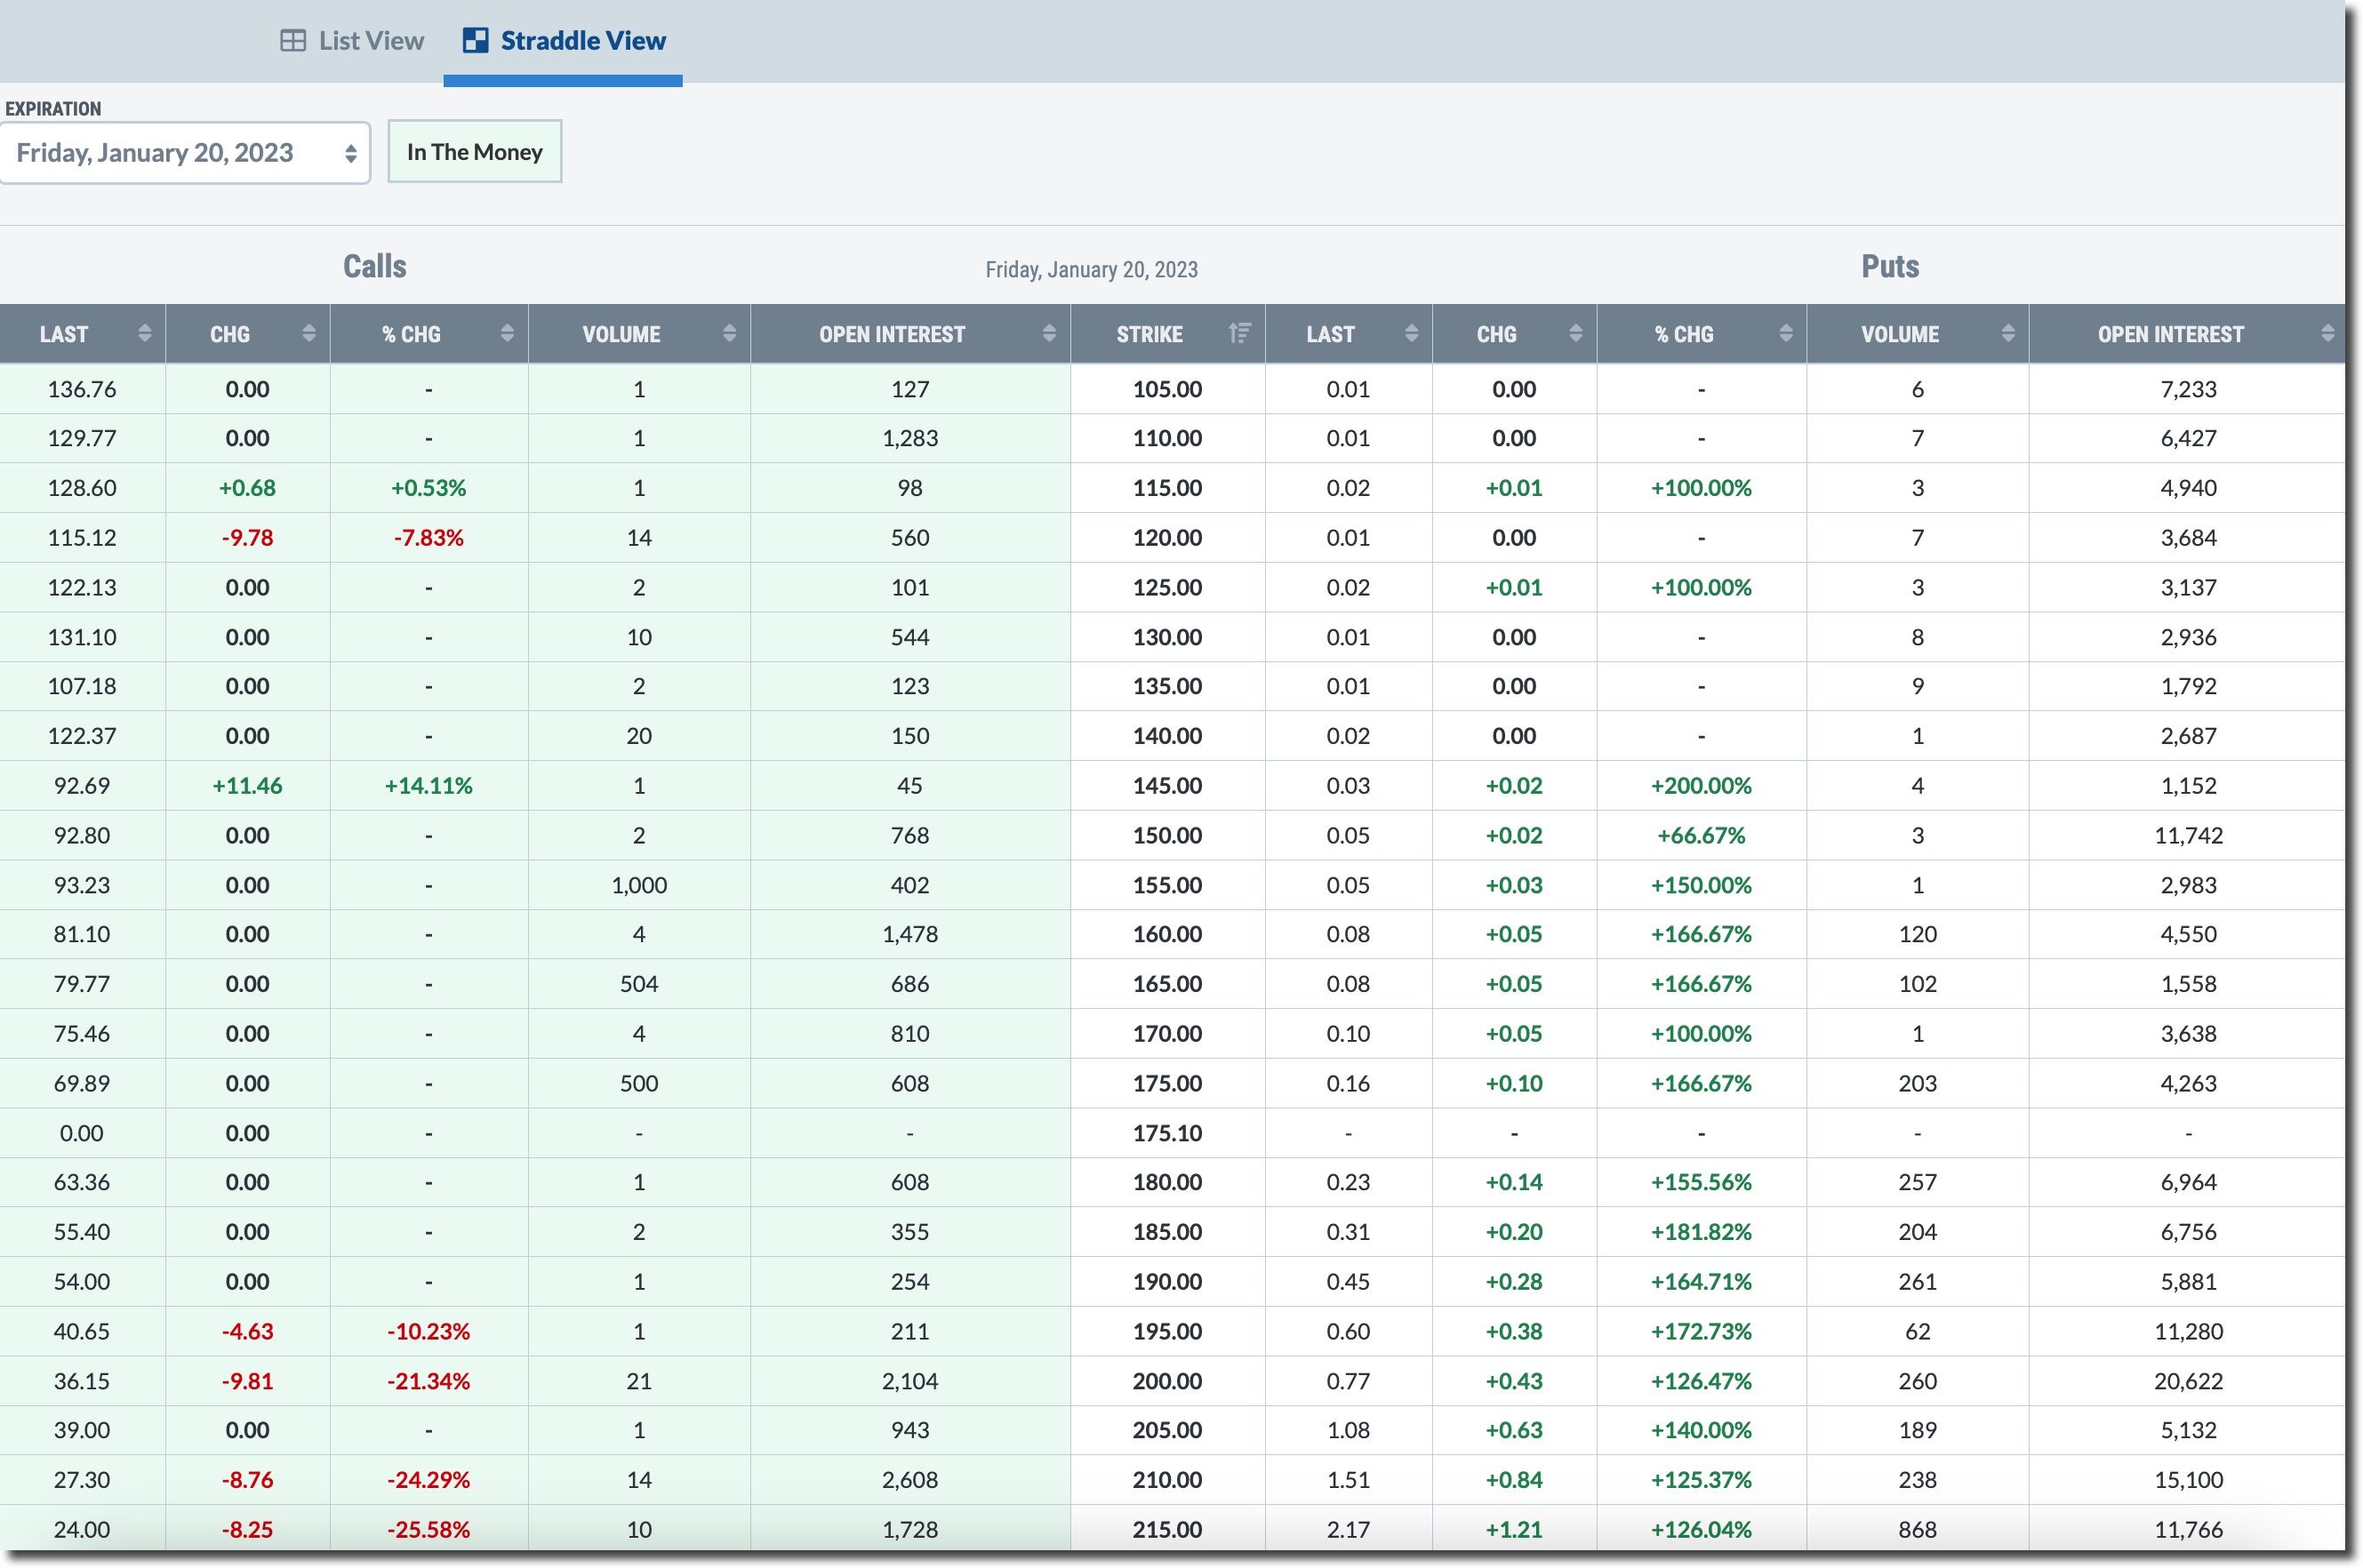Click the 200.00 strike row
Image resolution: width=2363 pixels, height=1568 pixels.
(x=1167, y=1381)
